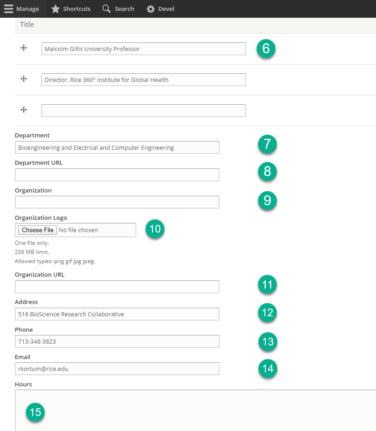Screen dimensions: 376x431
Task: Click drag handle next to Director title row
Action: click(24, 79)
